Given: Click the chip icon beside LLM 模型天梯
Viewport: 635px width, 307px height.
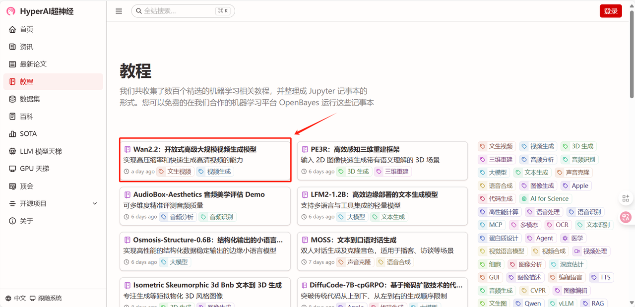Looking at the screenshot, I should [12, 151].
